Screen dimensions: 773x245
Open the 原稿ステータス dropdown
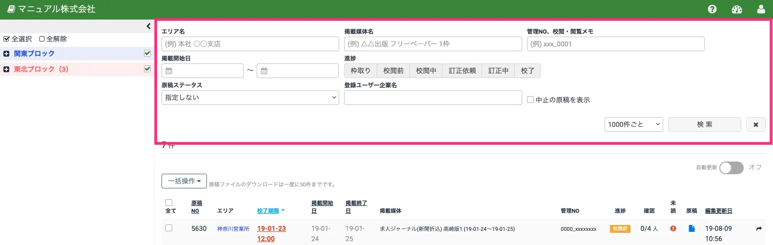click(250, 98)
